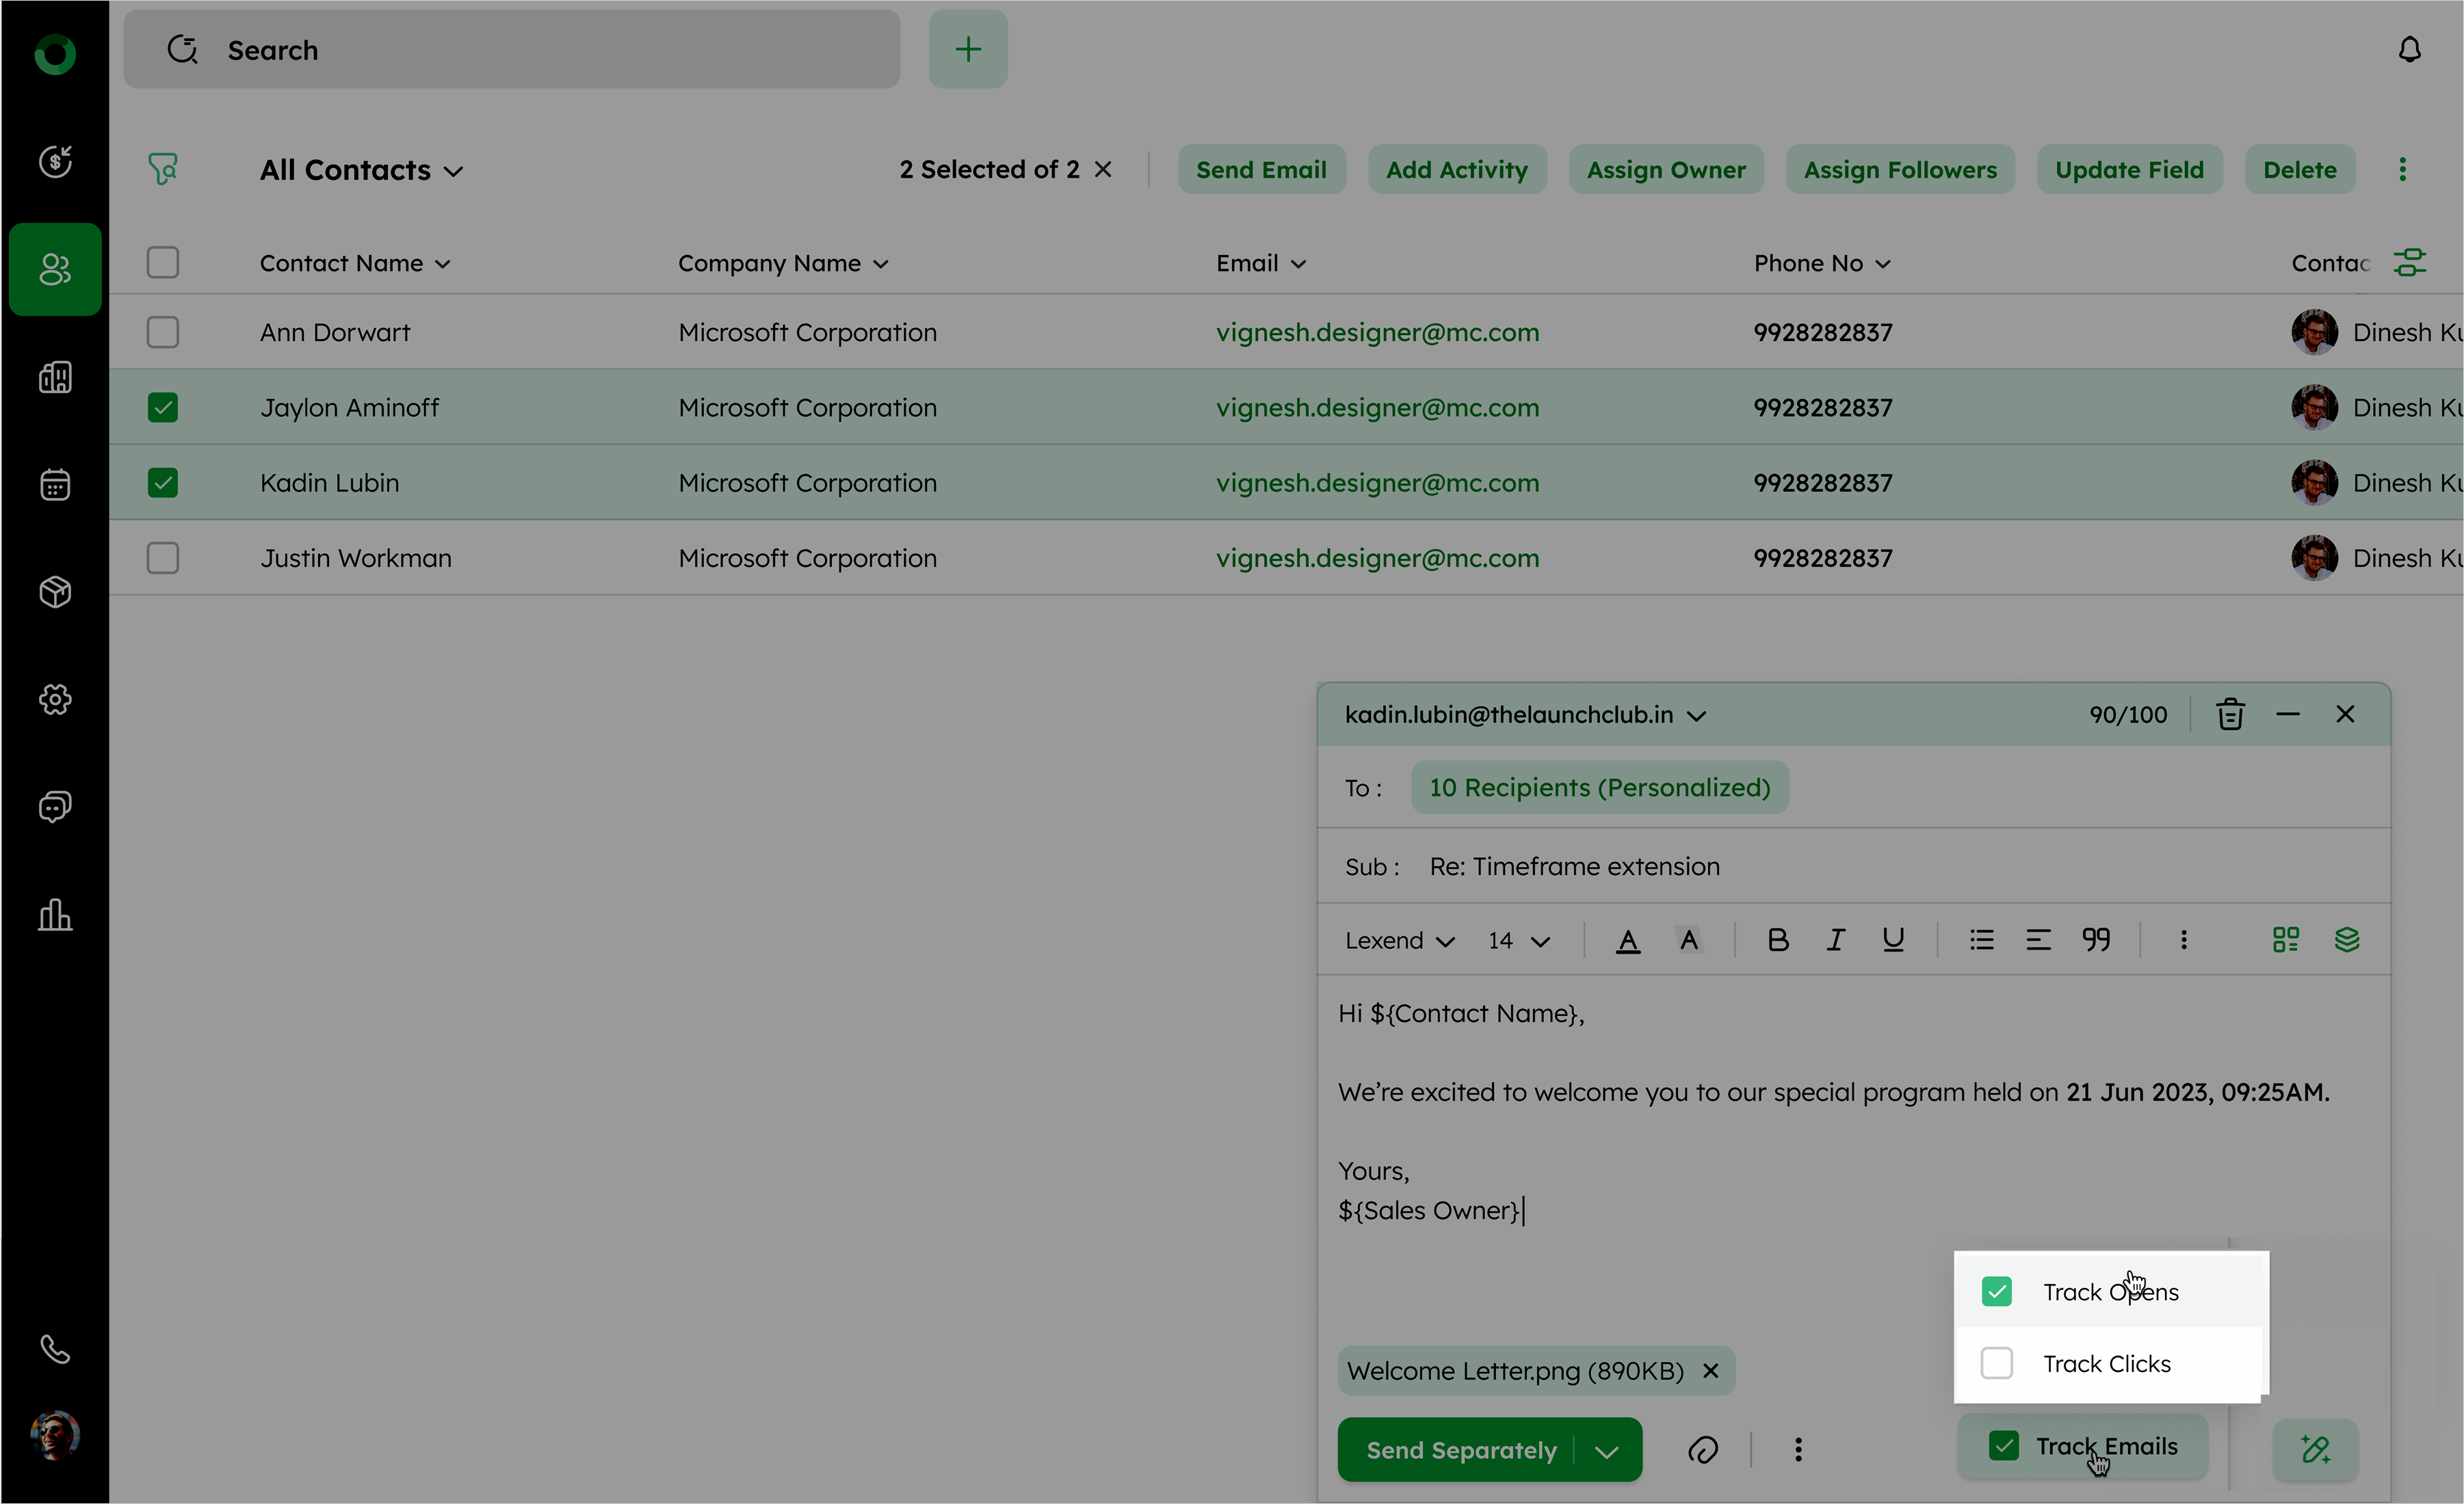
Task: Click the Search input field
Action: click(512, 50)
